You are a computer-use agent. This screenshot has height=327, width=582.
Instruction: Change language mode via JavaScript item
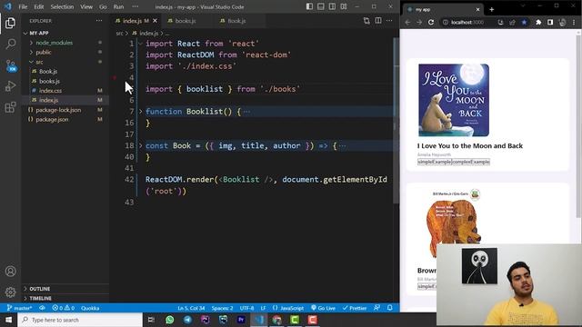tap(288, 308)
